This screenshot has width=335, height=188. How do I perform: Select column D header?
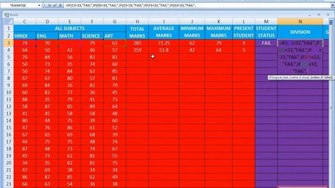47,21
